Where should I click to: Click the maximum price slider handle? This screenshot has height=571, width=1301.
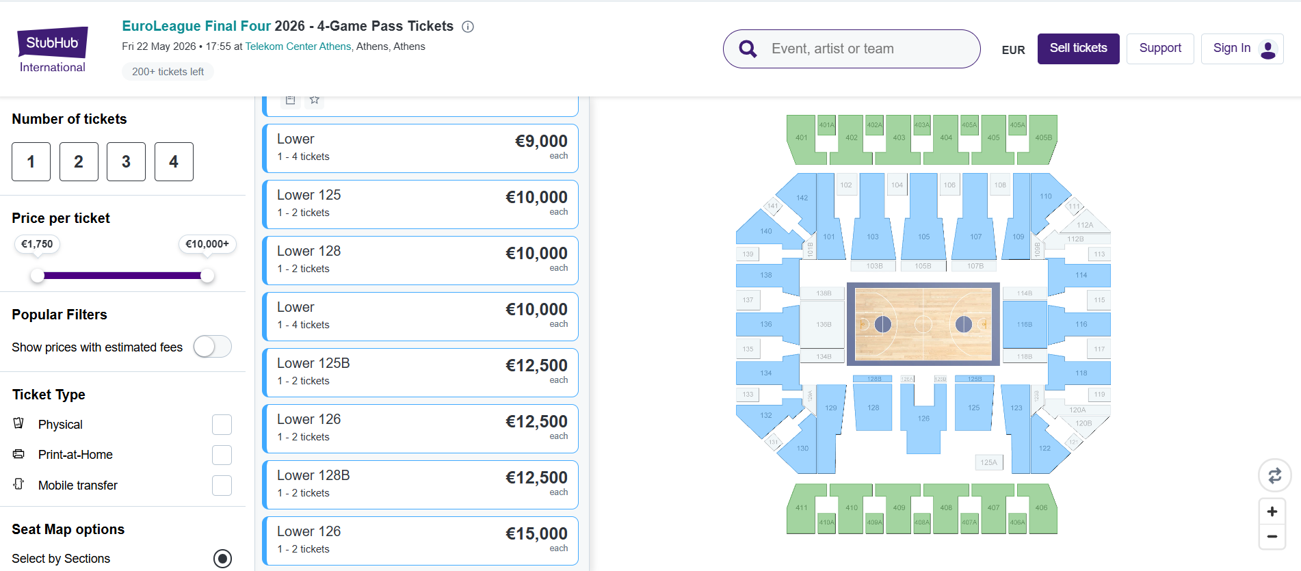207,276
